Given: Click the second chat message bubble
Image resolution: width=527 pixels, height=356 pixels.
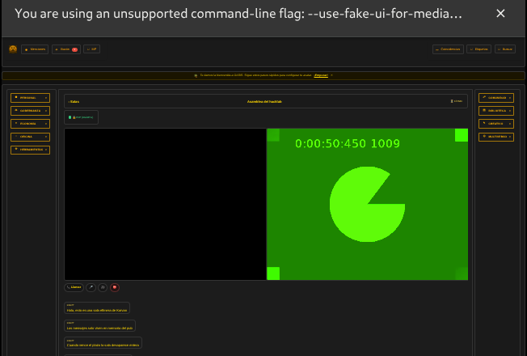Looking at the screenshot, I should click(x=99, y=326).
